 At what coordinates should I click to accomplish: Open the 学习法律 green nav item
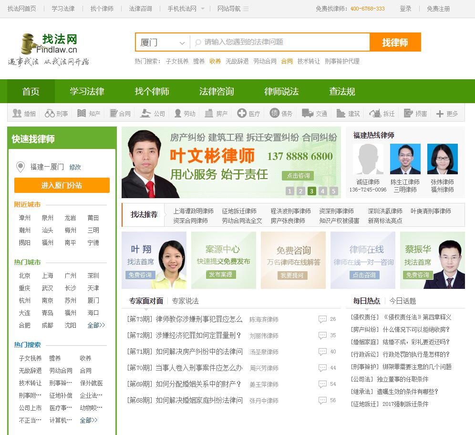(x=87, y=91)
